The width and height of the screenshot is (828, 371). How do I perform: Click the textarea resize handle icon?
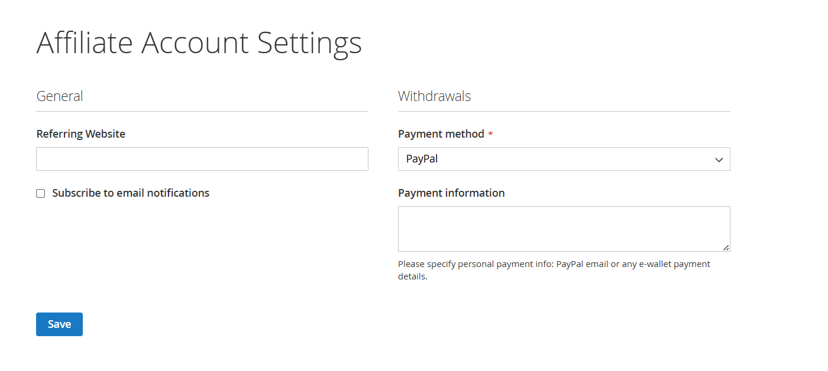click(x=726, y=249)
